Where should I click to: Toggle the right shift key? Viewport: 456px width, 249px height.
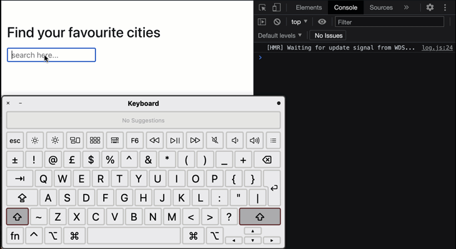(260, 216)
